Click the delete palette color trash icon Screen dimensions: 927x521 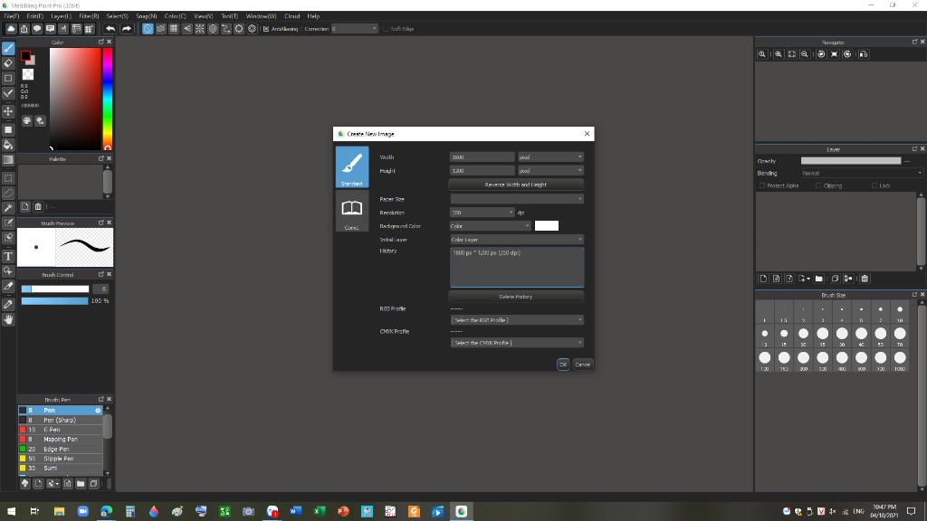[x=38, y=207]
